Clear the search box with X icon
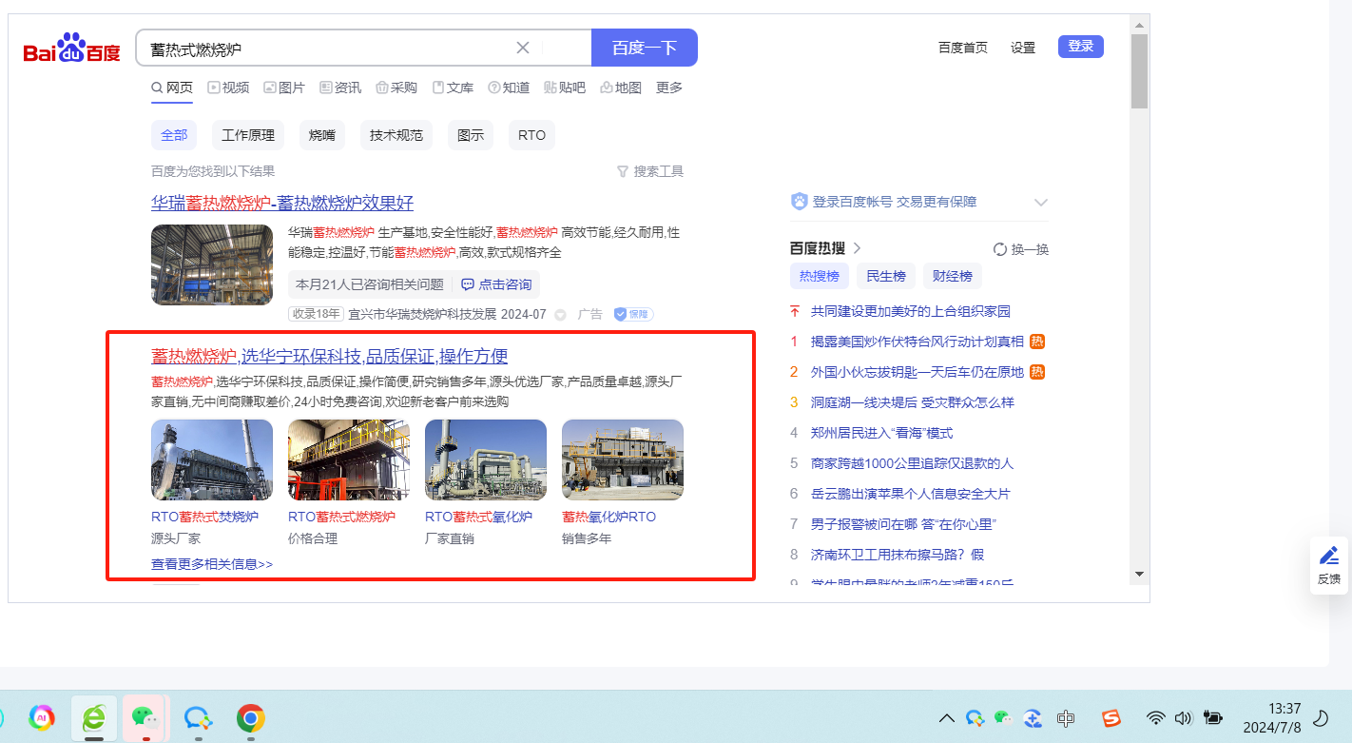Image resolution: width=1352 pixels, height=743 pixels. 522,48
